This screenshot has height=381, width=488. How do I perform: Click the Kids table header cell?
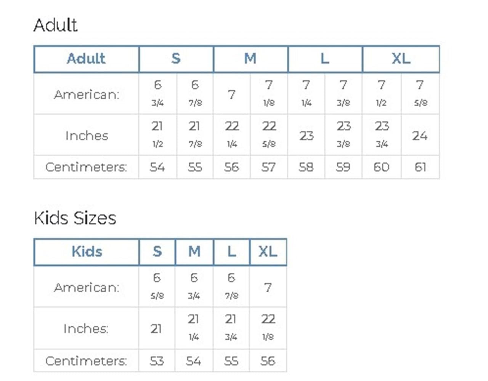coord(86,252)
